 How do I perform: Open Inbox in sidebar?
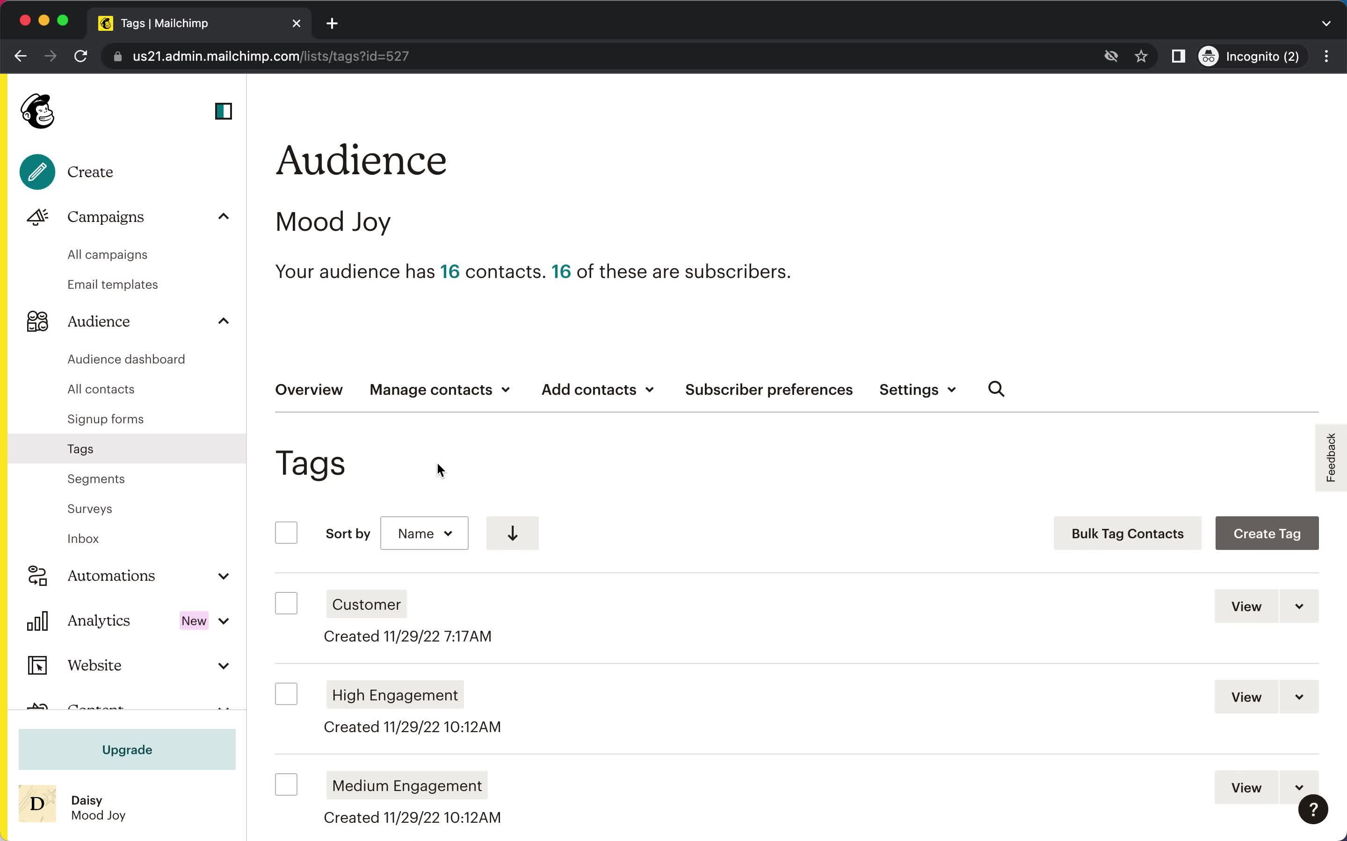[x=83, y=538]
